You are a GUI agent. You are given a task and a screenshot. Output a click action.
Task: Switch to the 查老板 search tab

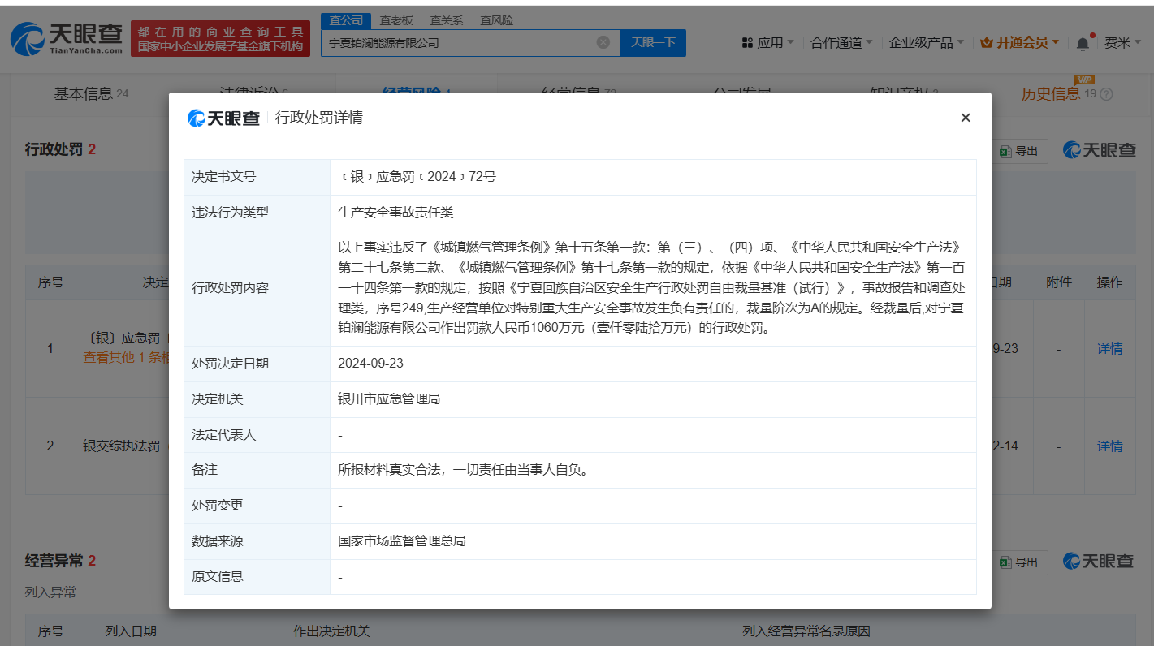tap(396, 20)
